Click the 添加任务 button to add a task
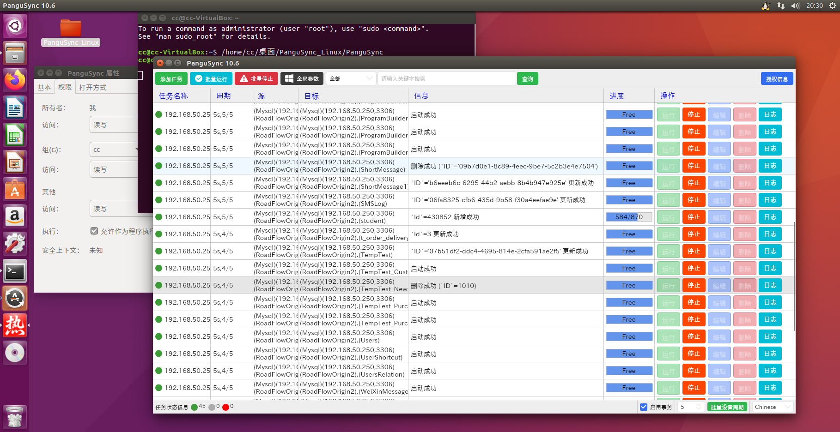 171,78
